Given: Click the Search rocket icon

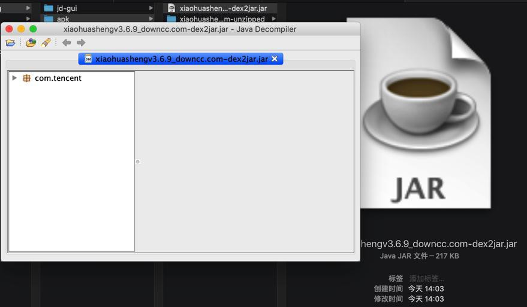Looking at the screenshot, I should (46, 42).
